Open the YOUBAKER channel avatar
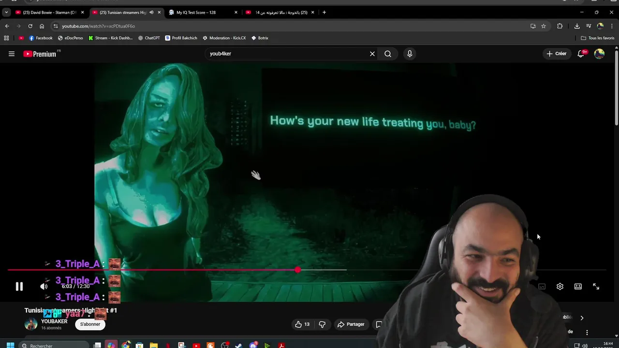This screenshot has width=619, height=348. click(31, 324)
